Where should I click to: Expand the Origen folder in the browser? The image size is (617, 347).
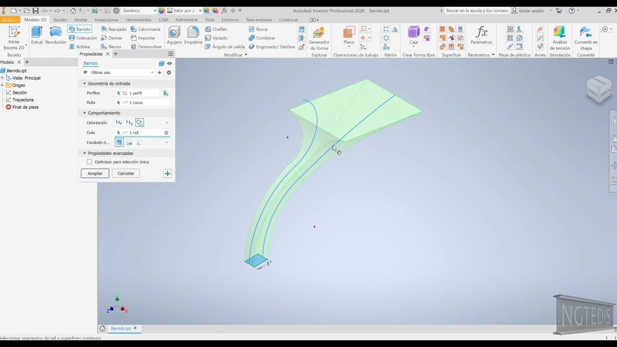(x=2, y=85)
